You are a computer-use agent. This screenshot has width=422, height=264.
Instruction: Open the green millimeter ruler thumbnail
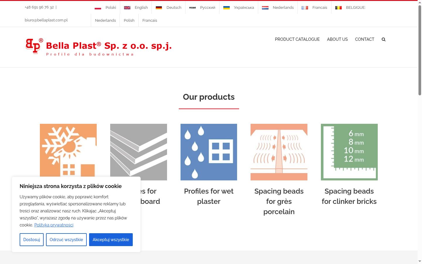349,152
